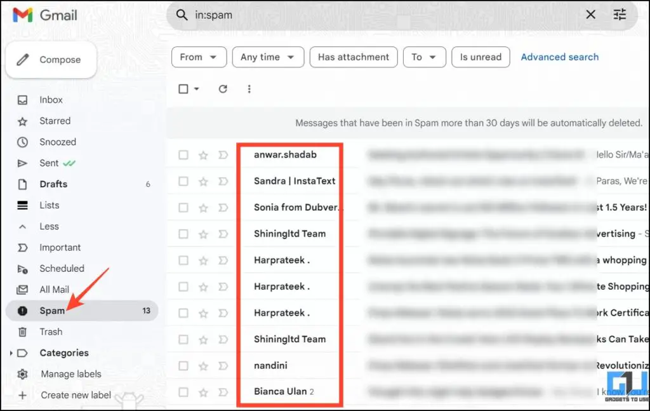Check the checkbox on Sandra | InstaText's email
650x411 pixels.
183,180
